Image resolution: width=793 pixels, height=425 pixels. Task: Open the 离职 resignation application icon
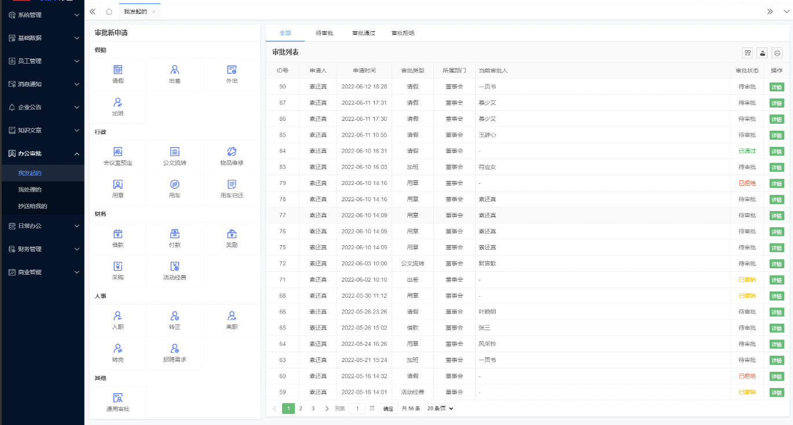point(232,316)
